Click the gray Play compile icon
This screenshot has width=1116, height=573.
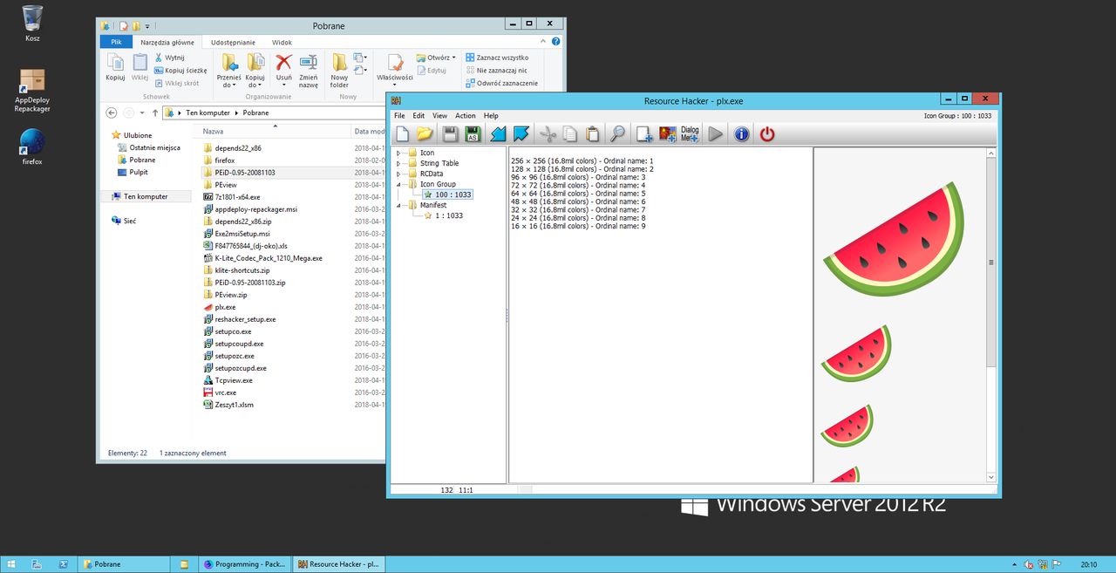click(716, 133)
